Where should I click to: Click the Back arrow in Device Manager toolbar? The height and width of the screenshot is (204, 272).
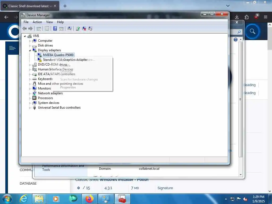(24, 29)
